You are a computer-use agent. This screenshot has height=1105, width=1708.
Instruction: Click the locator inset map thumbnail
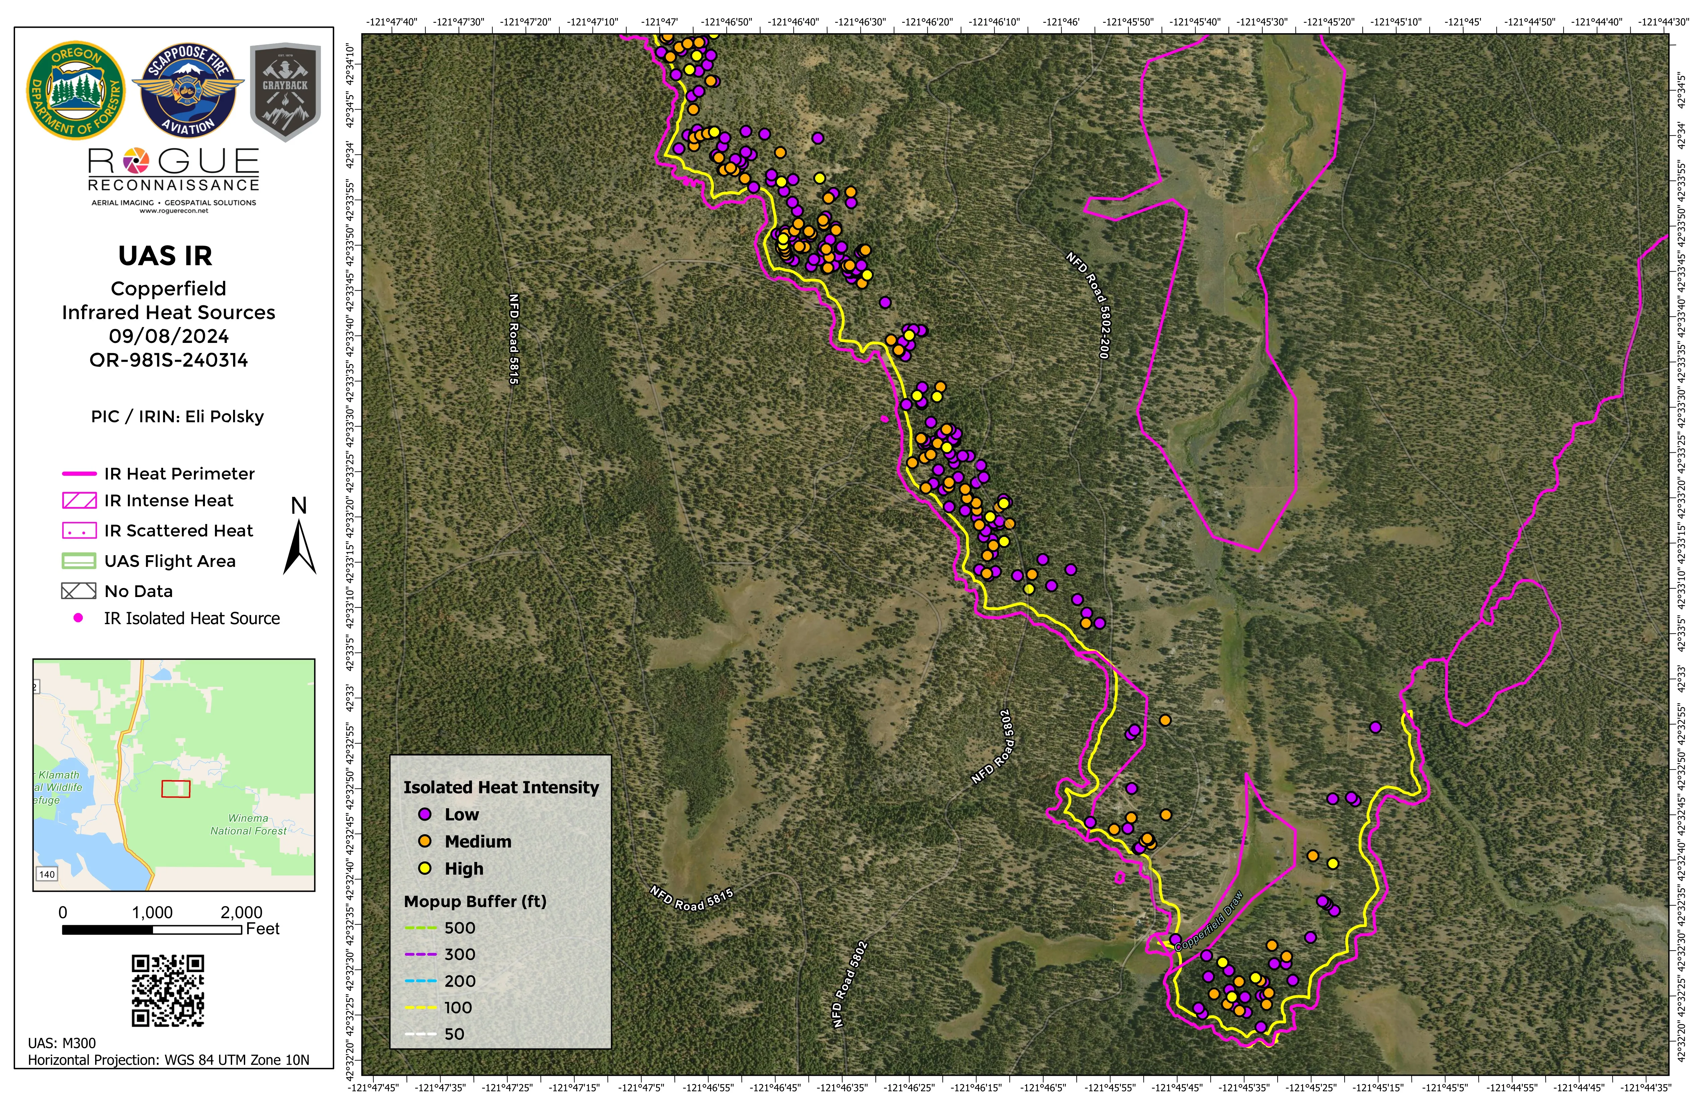tap(174, 775)
